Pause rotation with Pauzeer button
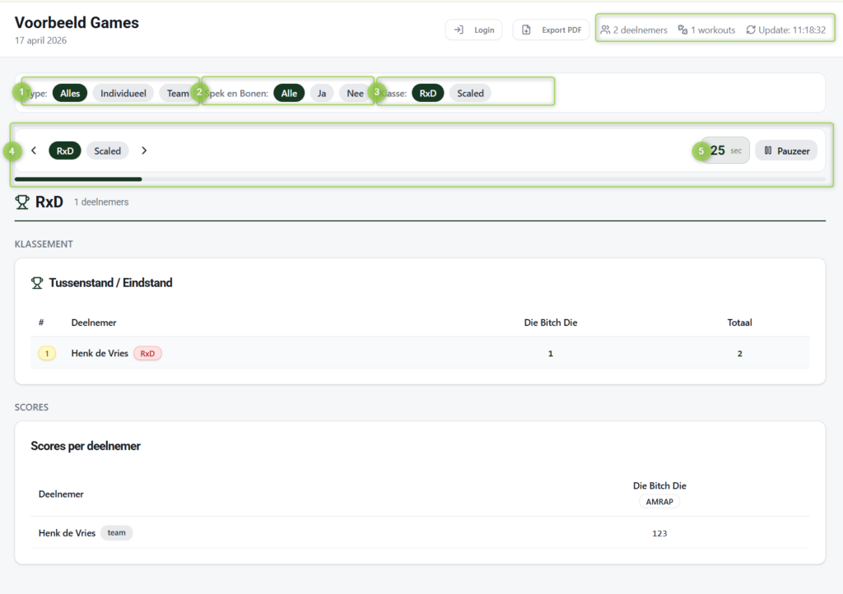The height and width of the screenshot is (594, 843). click(x=786, y=151)
